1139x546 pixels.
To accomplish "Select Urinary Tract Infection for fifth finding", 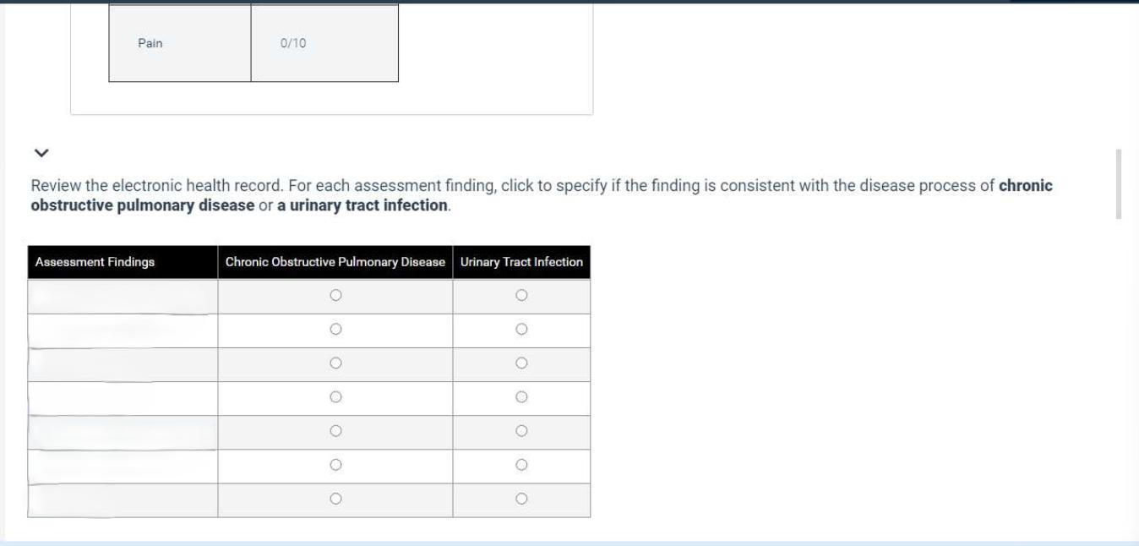I will (x=521, y=430).
